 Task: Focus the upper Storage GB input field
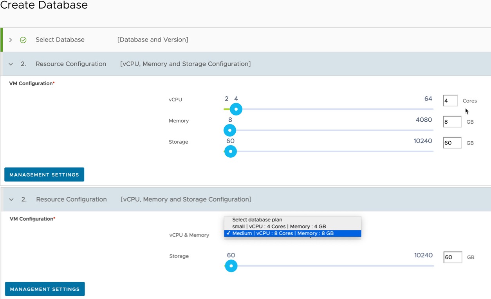tap(452, 143)
